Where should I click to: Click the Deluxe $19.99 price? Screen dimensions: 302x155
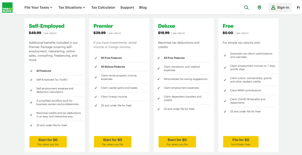pos(164,33)
